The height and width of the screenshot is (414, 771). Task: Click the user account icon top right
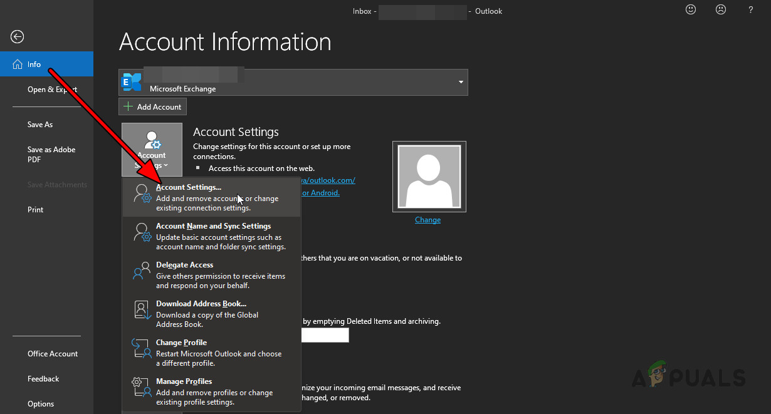(720, 9)
